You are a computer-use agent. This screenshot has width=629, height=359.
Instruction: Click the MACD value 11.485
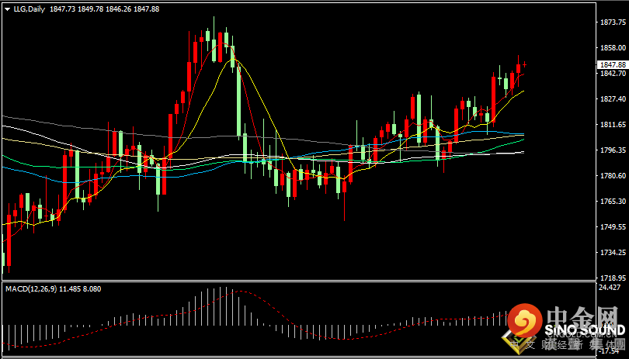point(70,288)
